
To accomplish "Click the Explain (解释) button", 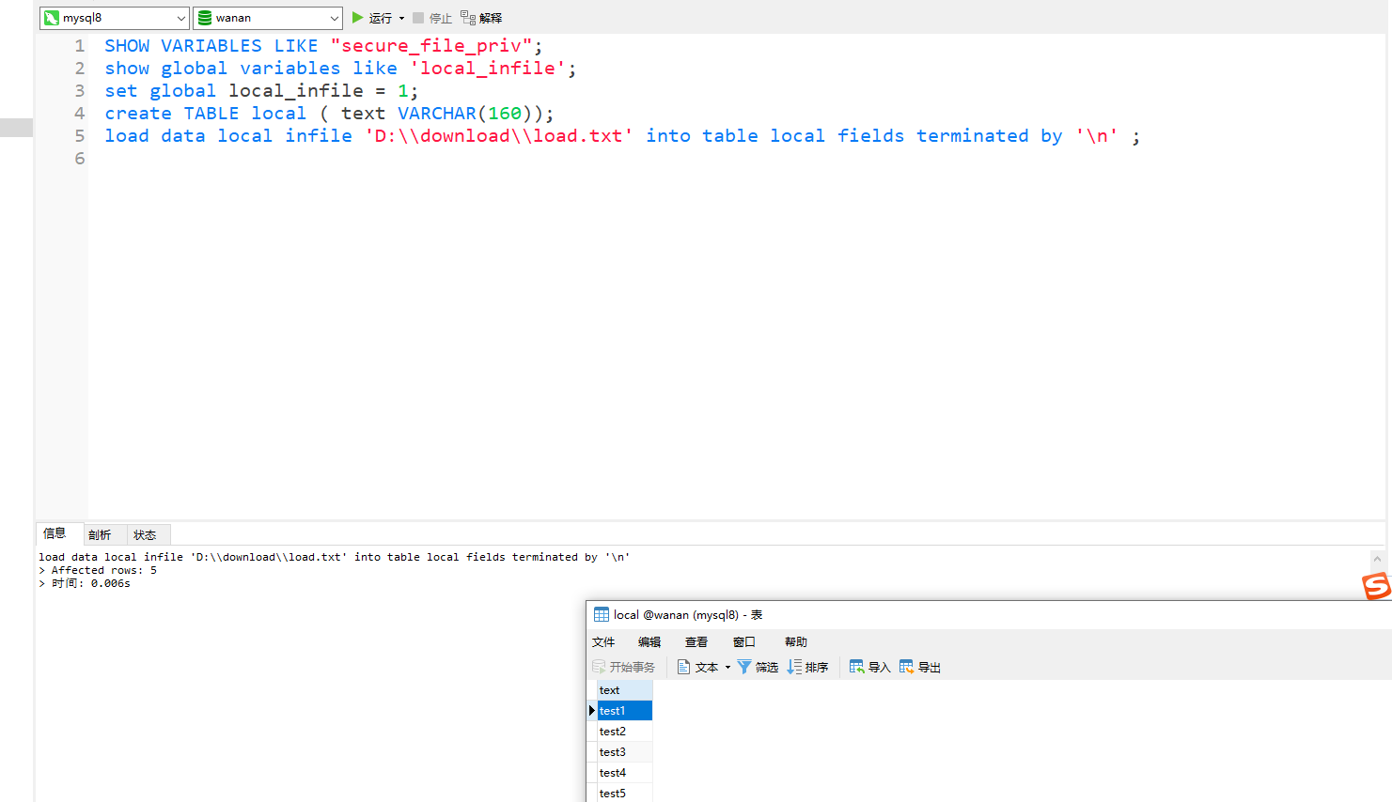I will pos(481,18).
